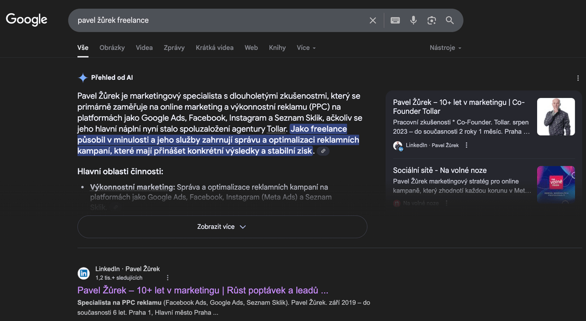Open the Pavel Žůrek LinkedIn result title
The height and width of the screenshot is (321, 586).
[202, 290]
